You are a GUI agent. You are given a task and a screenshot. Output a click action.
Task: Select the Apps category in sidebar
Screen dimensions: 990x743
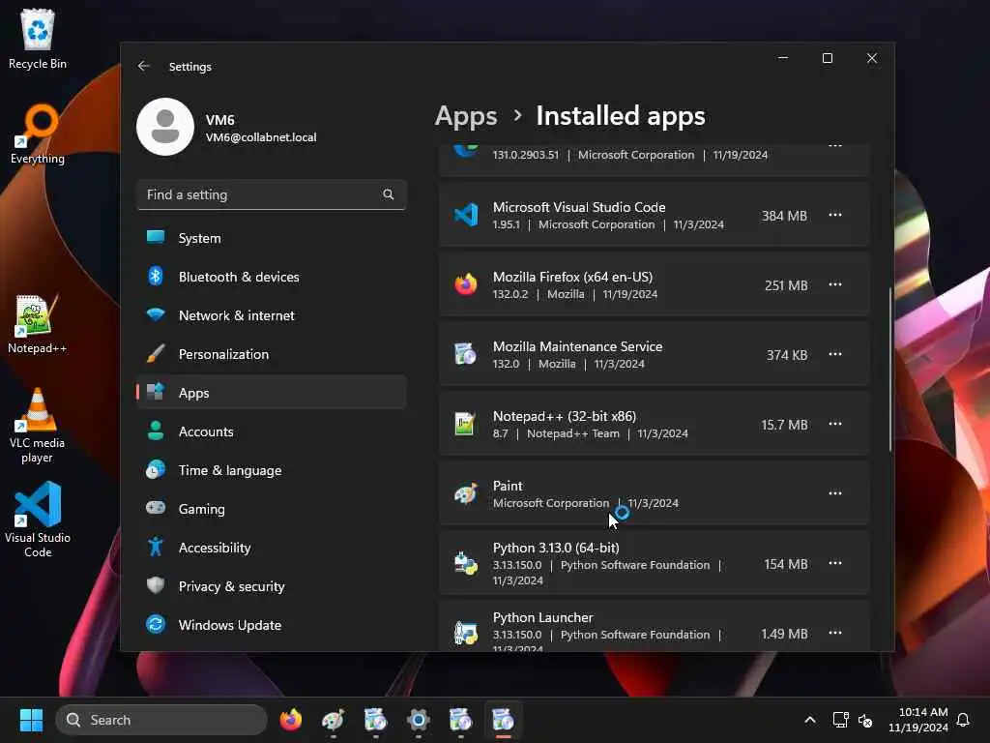click(x=272, y=393)
